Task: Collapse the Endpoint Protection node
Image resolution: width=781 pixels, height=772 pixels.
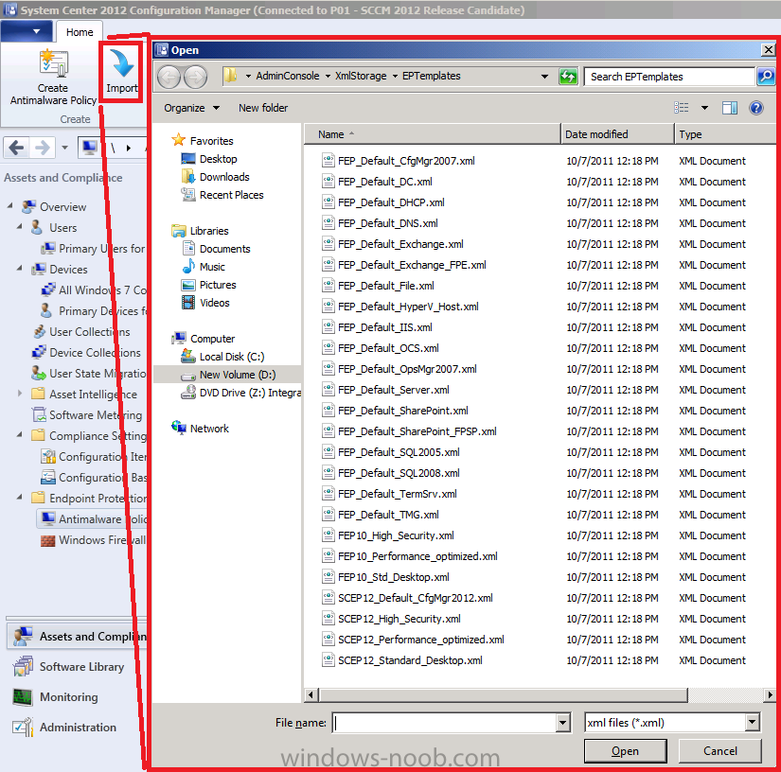Action: (20, 497)
